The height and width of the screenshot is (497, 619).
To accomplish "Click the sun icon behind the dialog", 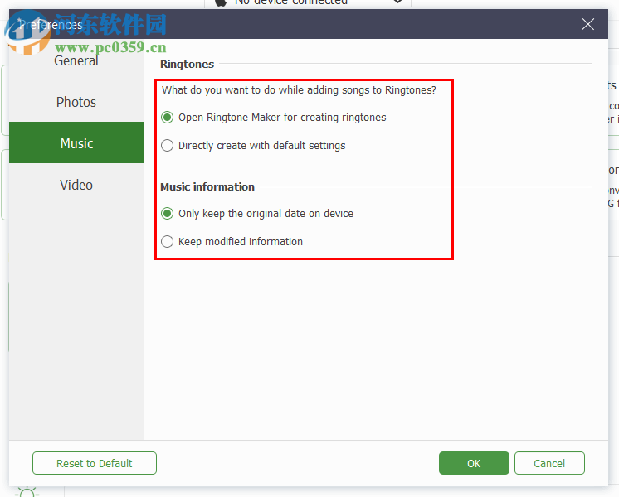I will pyautogui.click(x=27, y=492).
